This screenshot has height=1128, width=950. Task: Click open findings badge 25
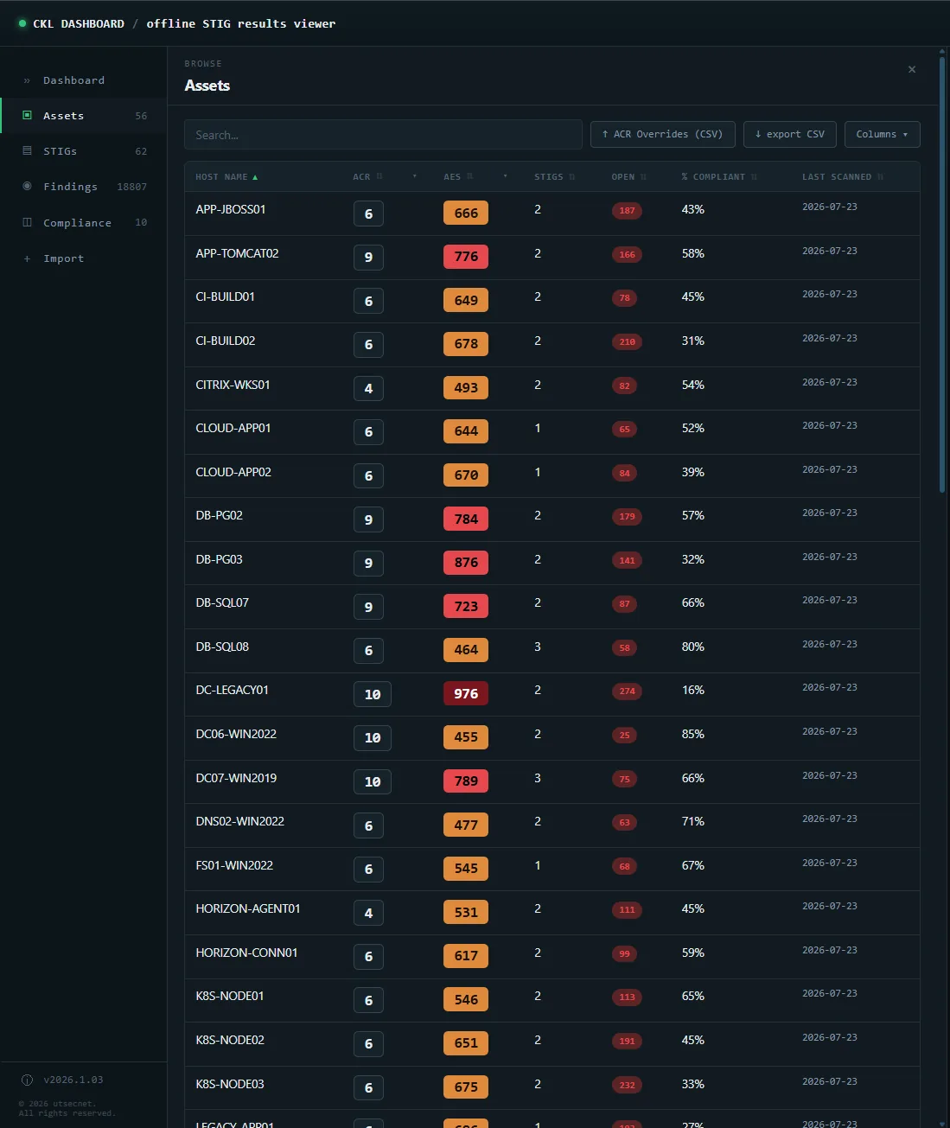(624, 735)
